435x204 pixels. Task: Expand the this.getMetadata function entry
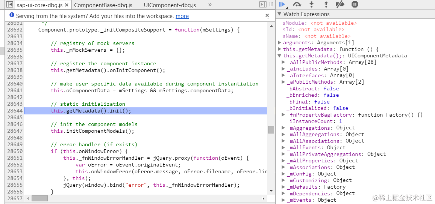279,49
